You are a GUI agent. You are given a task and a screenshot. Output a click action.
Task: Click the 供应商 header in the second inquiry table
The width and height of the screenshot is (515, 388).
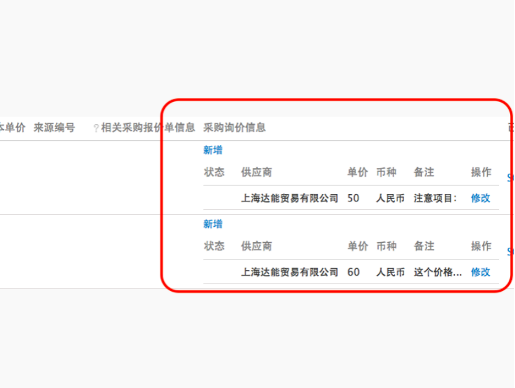coord(256,247)
